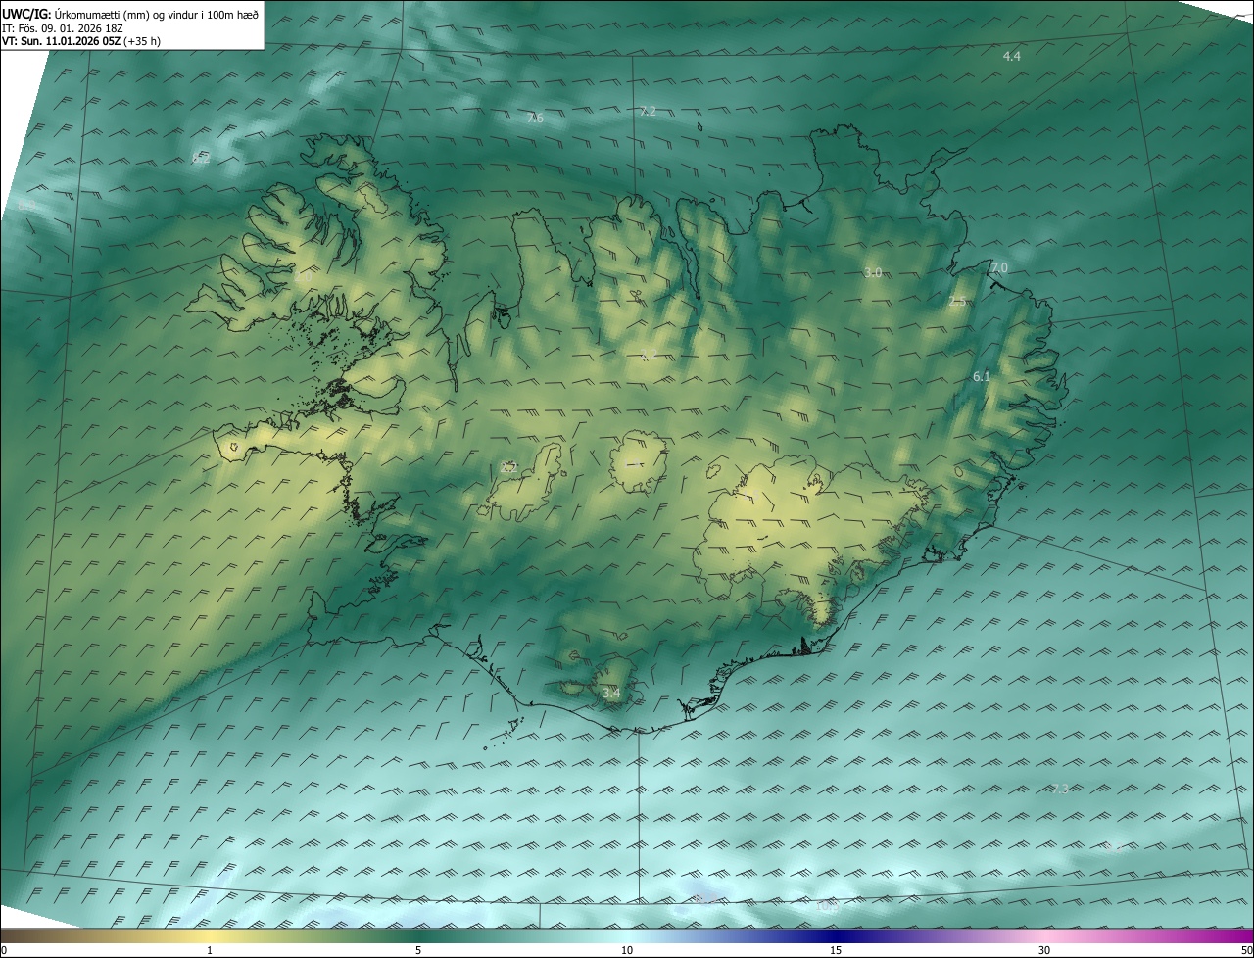The image size is (1254, 958).
Task: Click the 6.1 value label in Eastfjords
Action: [982, 376]
